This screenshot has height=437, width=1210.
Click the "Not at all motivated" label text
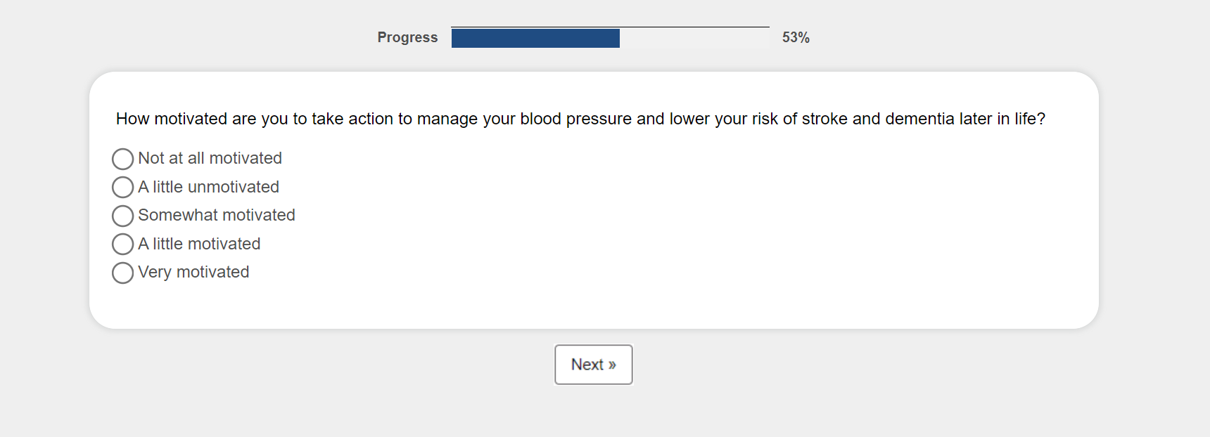point(210,159)
